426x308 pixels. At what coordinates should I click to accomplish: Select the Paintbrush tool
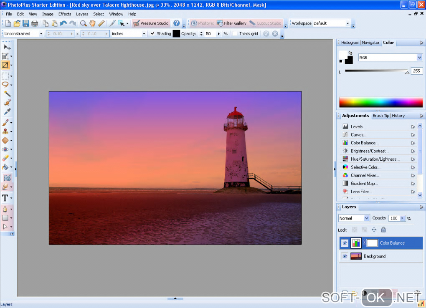(x=5, y=122)
